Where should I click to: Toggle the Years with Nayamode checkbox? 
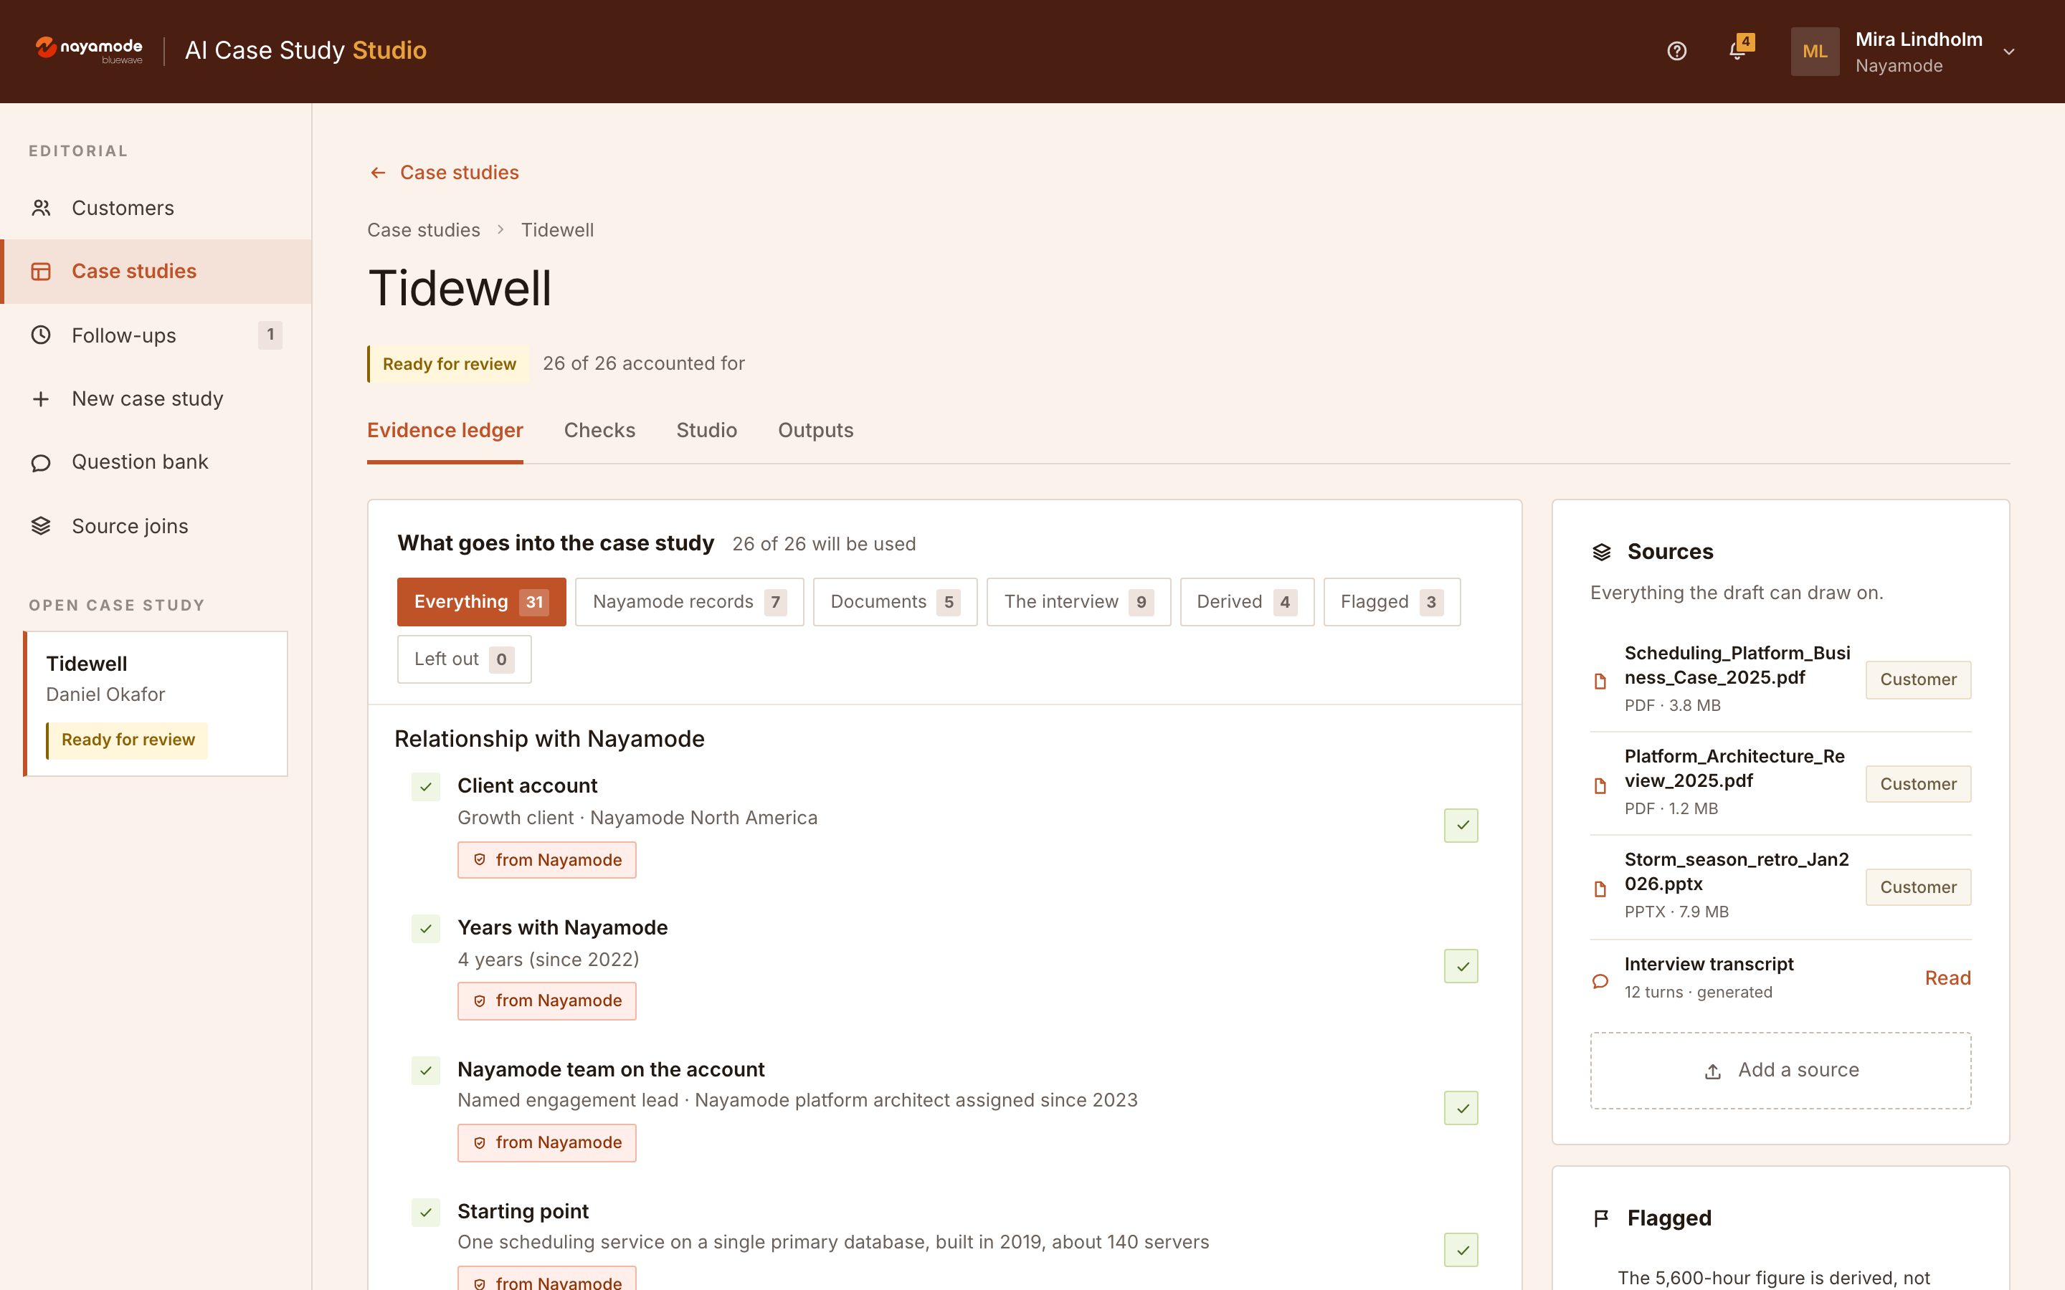[426, 928]
